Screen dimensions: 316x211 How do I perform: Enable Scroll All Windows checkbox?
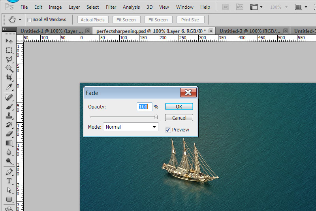click(29, 20)
